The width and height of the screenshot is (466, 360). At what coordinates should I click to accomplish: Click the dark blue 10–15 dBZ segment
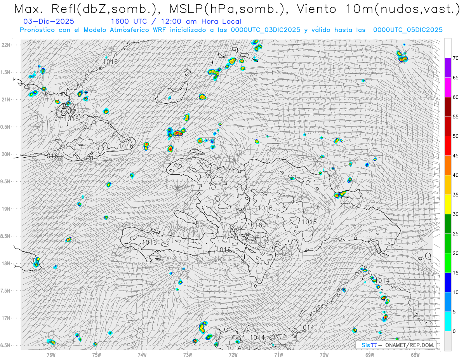[448, 282]
